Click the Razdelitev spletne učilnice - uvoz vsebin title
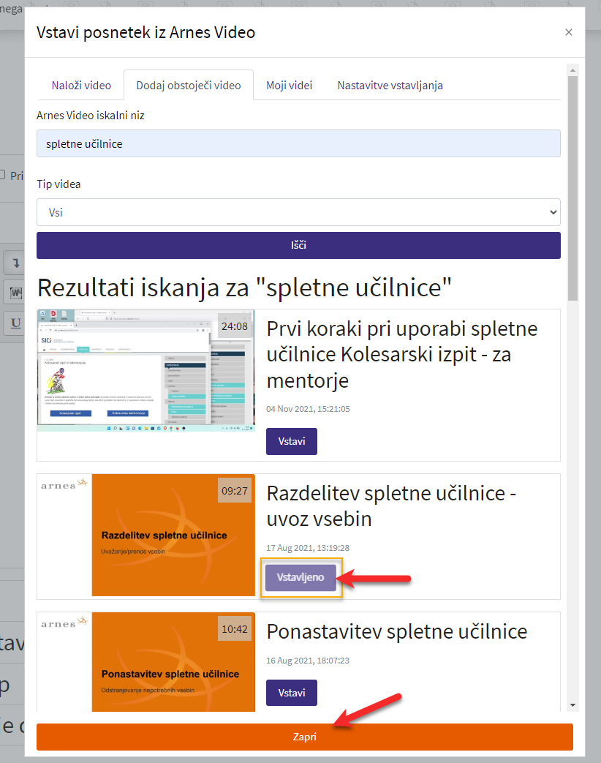 pyautogui.click(x=391, y=506)
